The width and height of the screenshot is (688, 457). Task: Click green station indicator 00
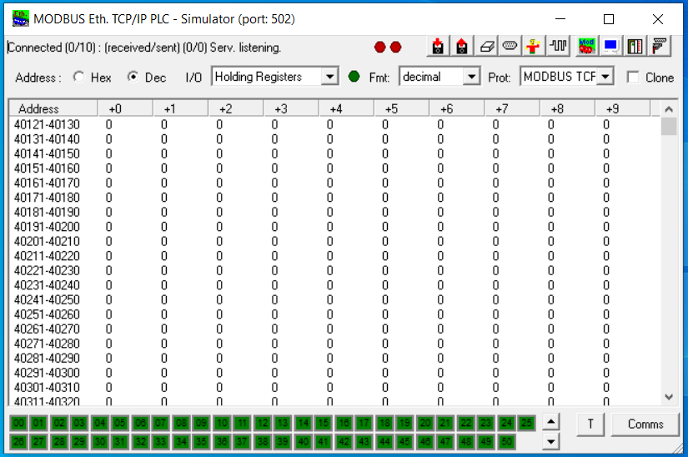pos(18,424)
